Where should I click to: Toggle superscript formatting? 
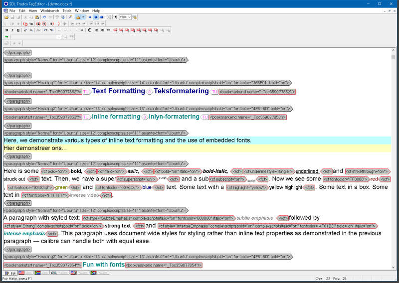point(25,30)
